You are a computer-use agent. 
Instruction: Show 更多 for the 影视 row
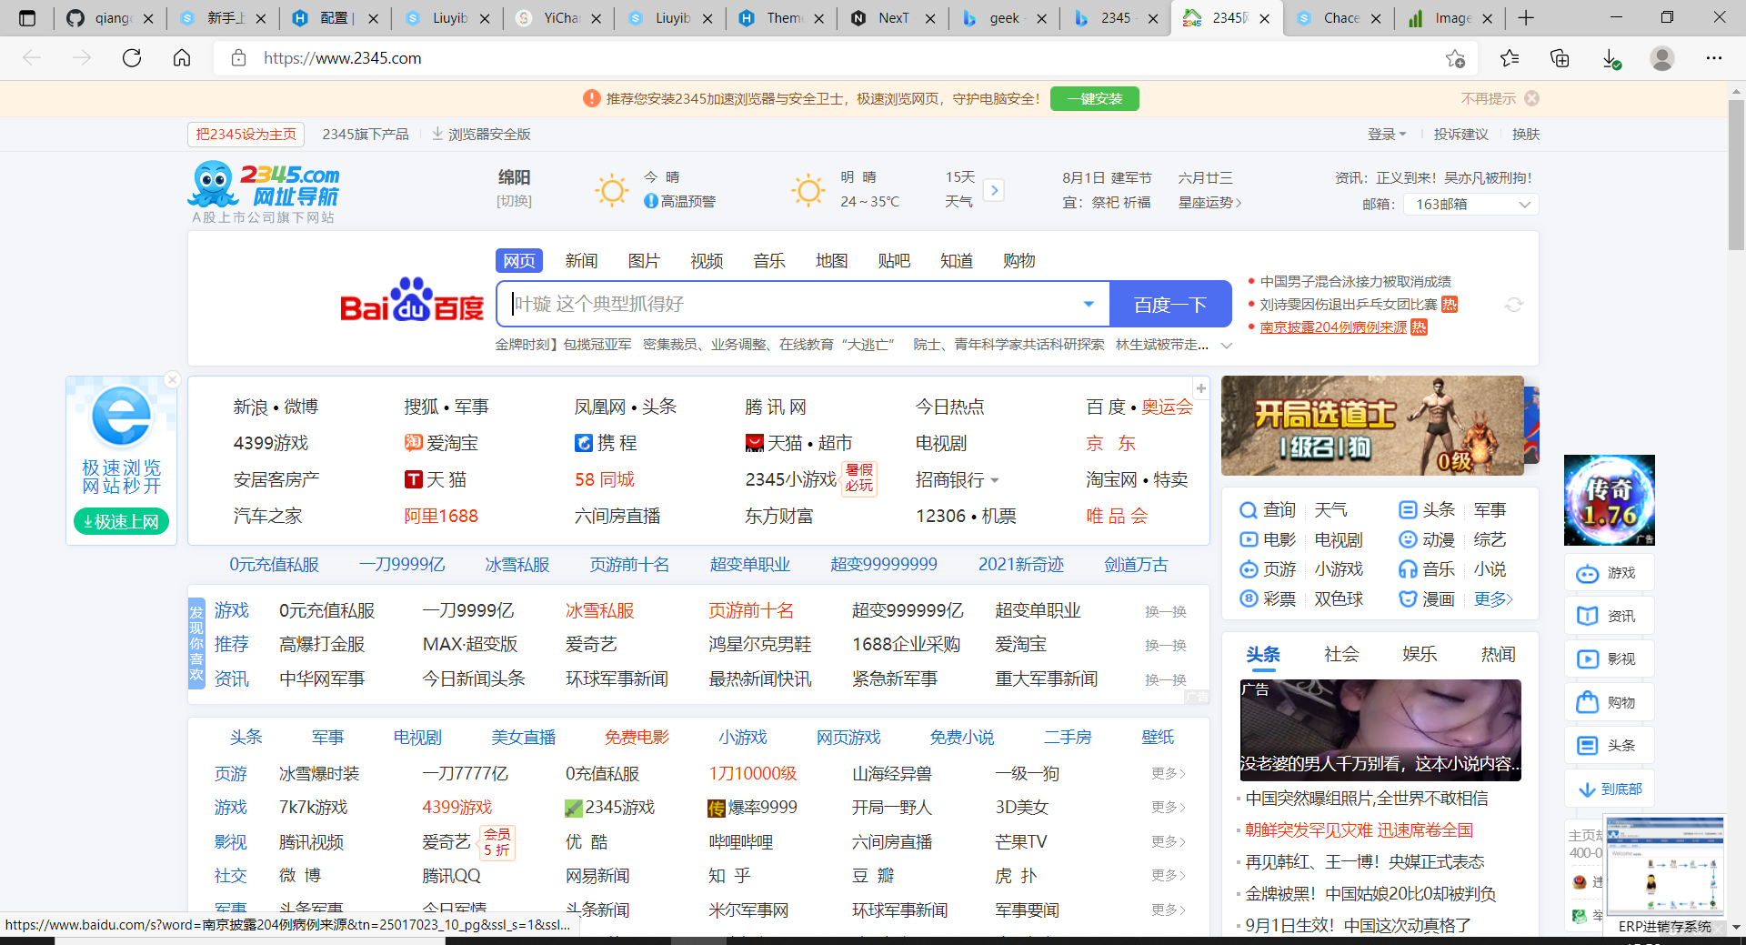(1169, 841)
